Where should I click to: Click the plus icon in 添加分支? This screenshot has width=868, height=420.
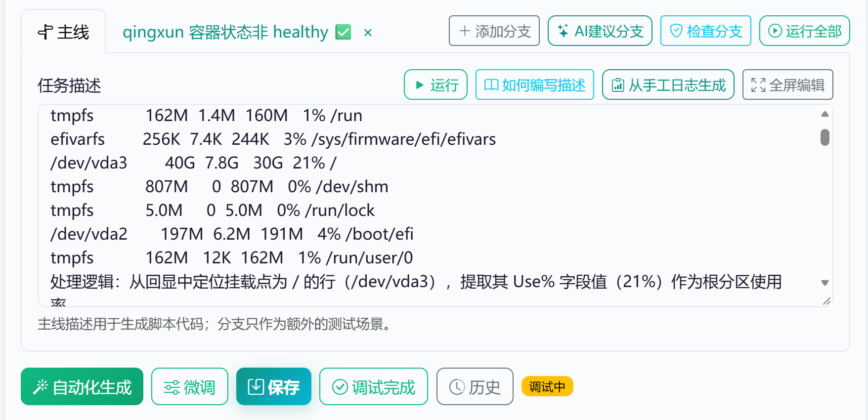point(465,31)
